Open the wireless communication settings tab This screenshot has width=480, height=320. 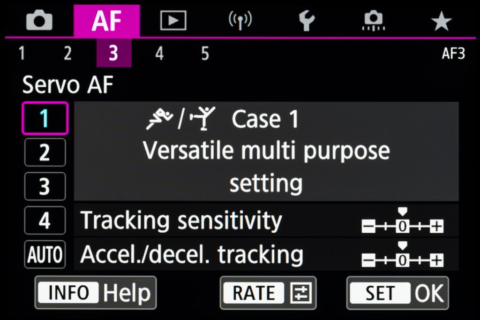click(x=240, y=21)
